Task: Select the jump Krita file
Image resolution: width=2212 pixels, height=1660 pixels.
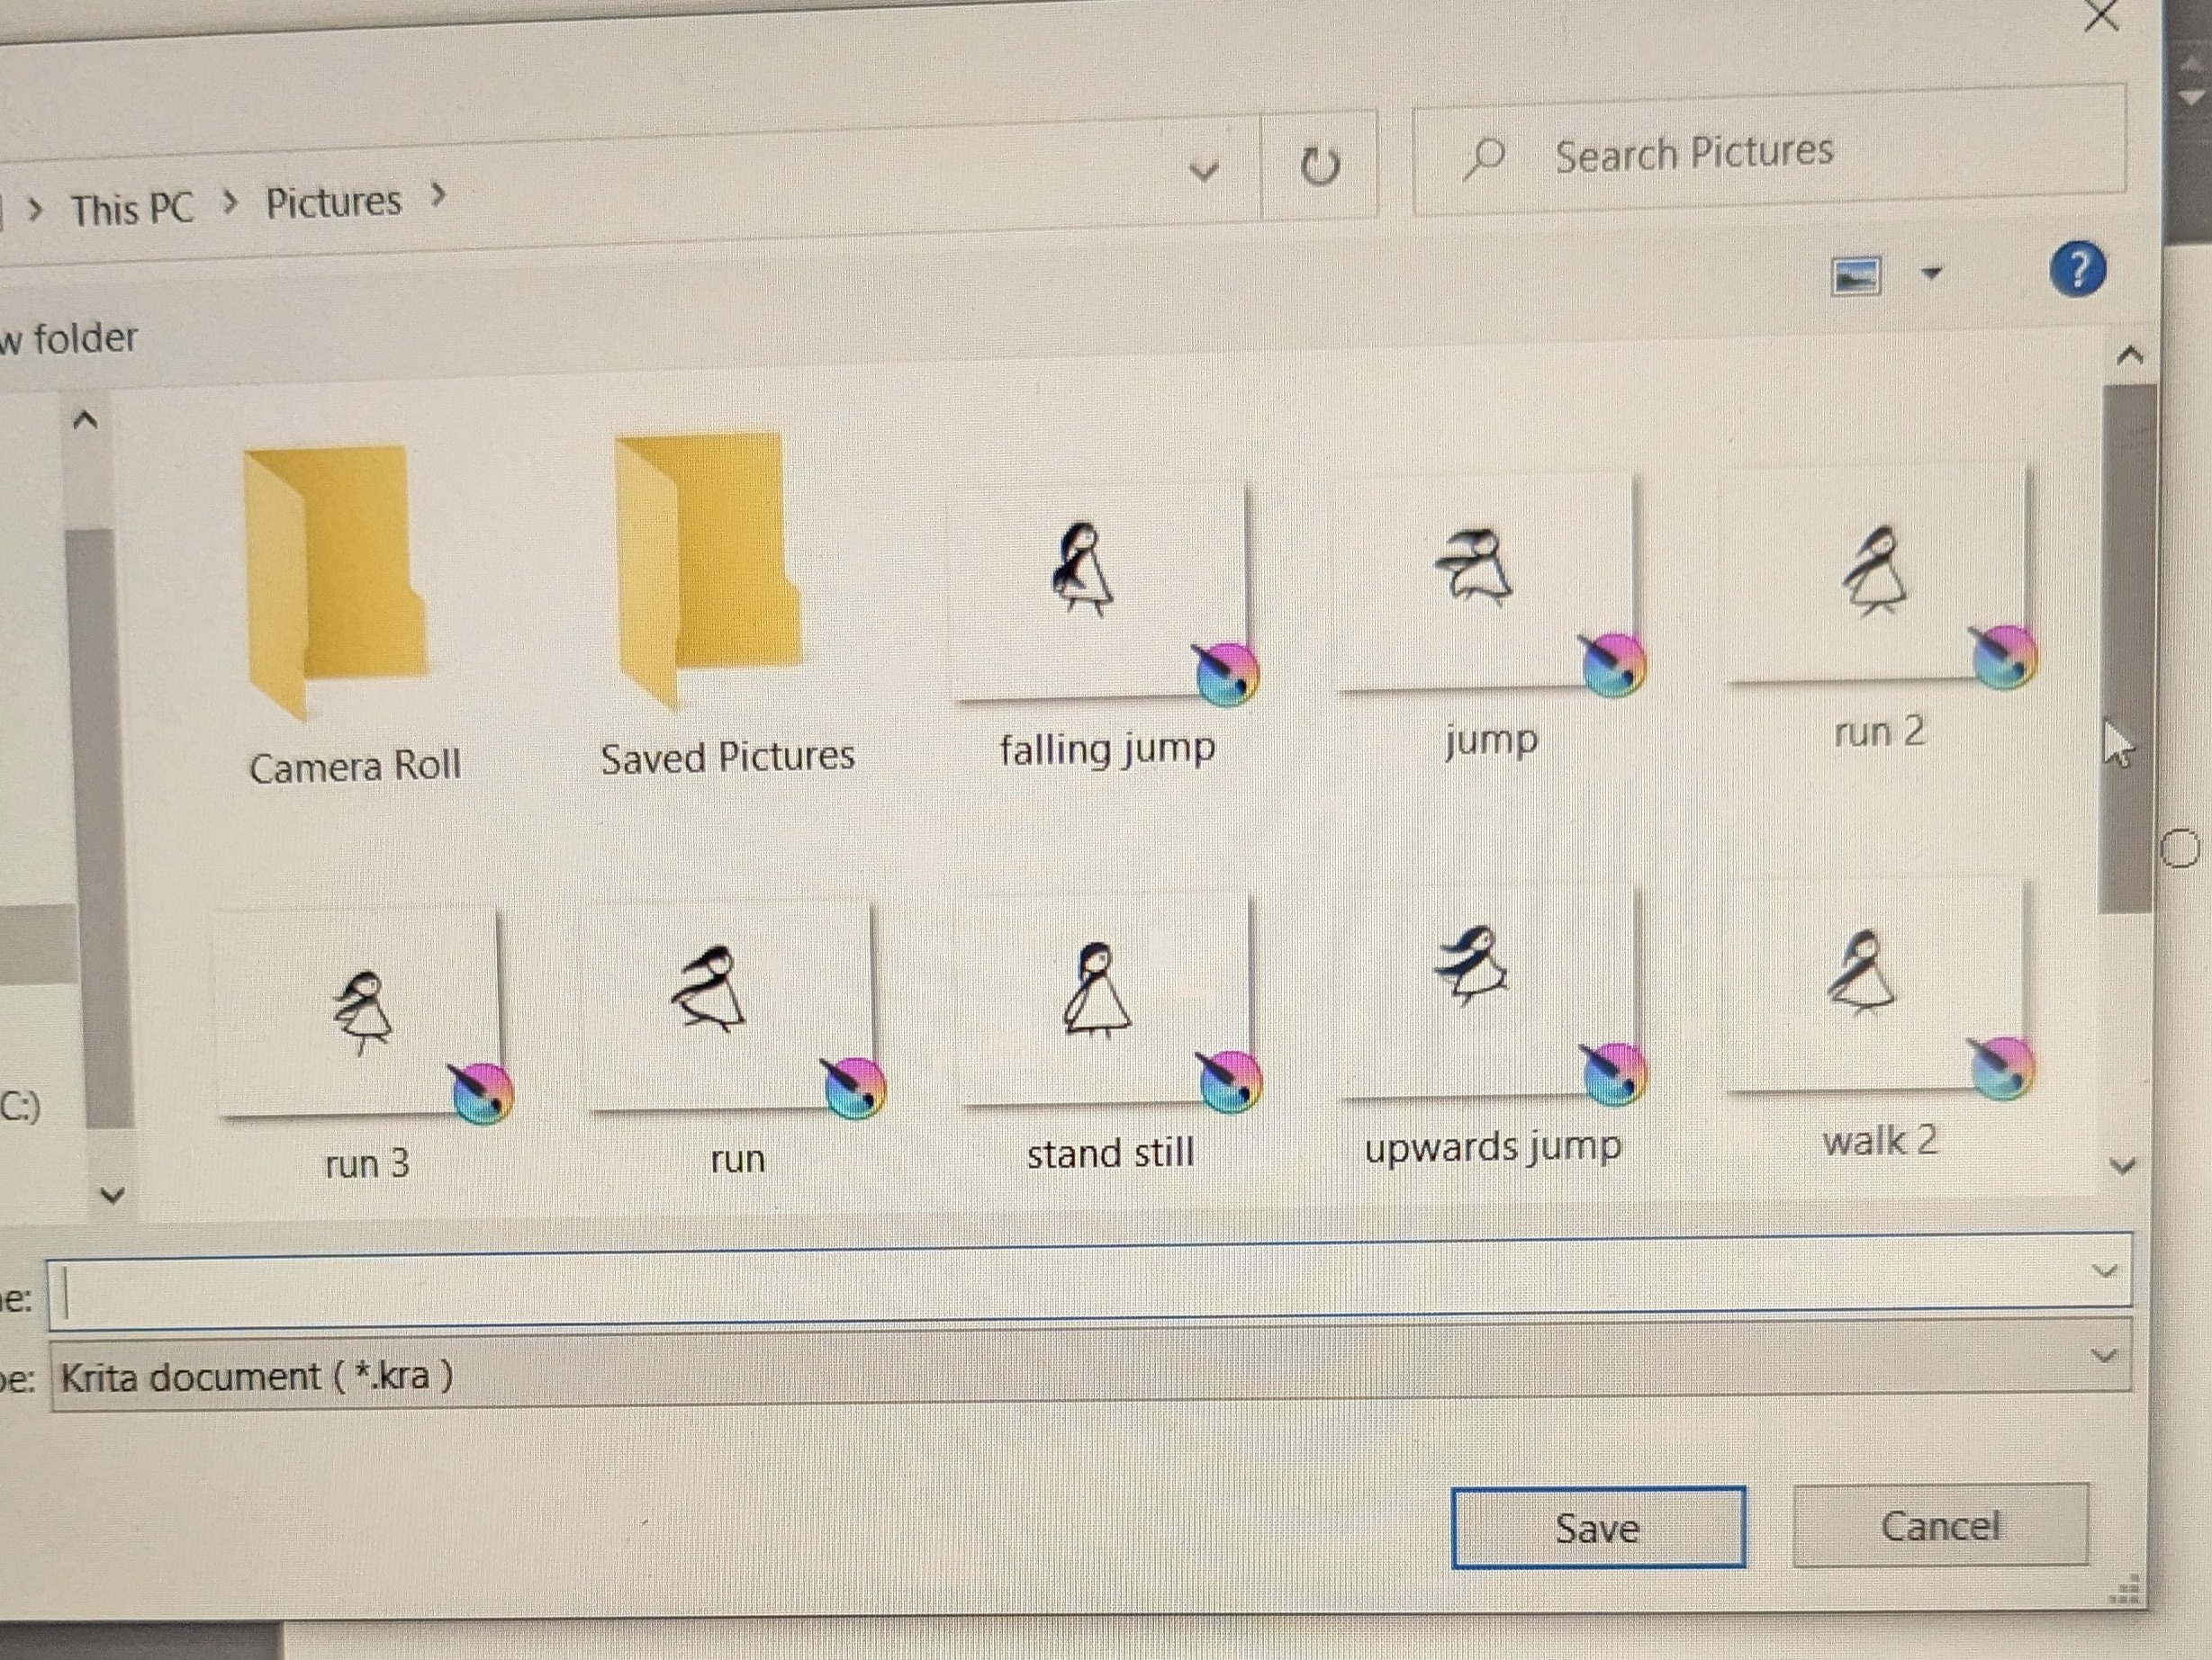Action: tap(1487, 585)
